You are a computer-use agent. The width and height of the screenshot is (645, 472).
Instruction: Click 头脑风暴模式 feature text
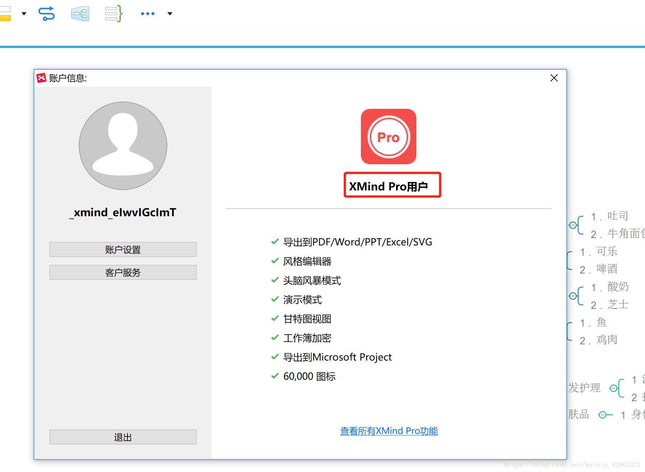[x=312, y=280]
